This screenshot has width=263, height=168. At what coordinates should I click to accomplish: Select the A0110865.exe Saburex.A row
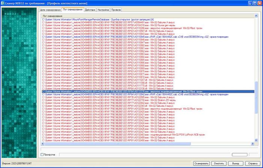[148, 60]
